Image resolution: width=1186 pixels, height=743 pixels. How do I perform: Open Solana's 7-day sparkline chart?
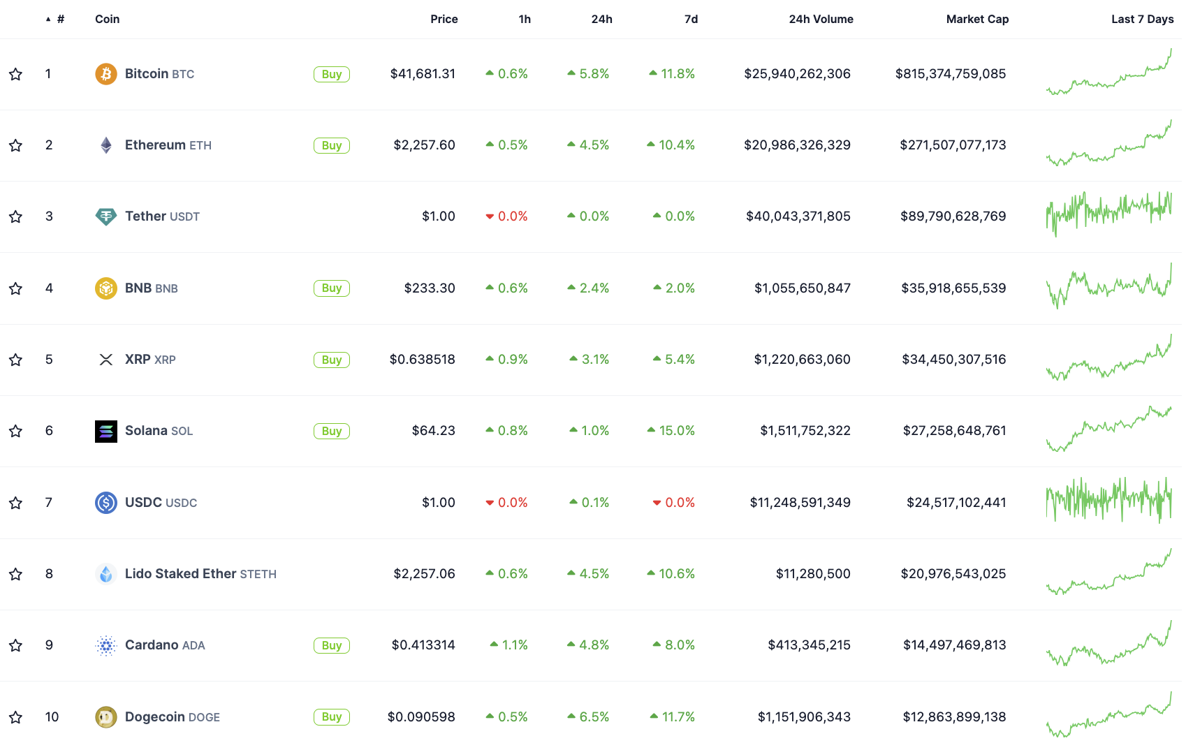tap(1109, 429)
